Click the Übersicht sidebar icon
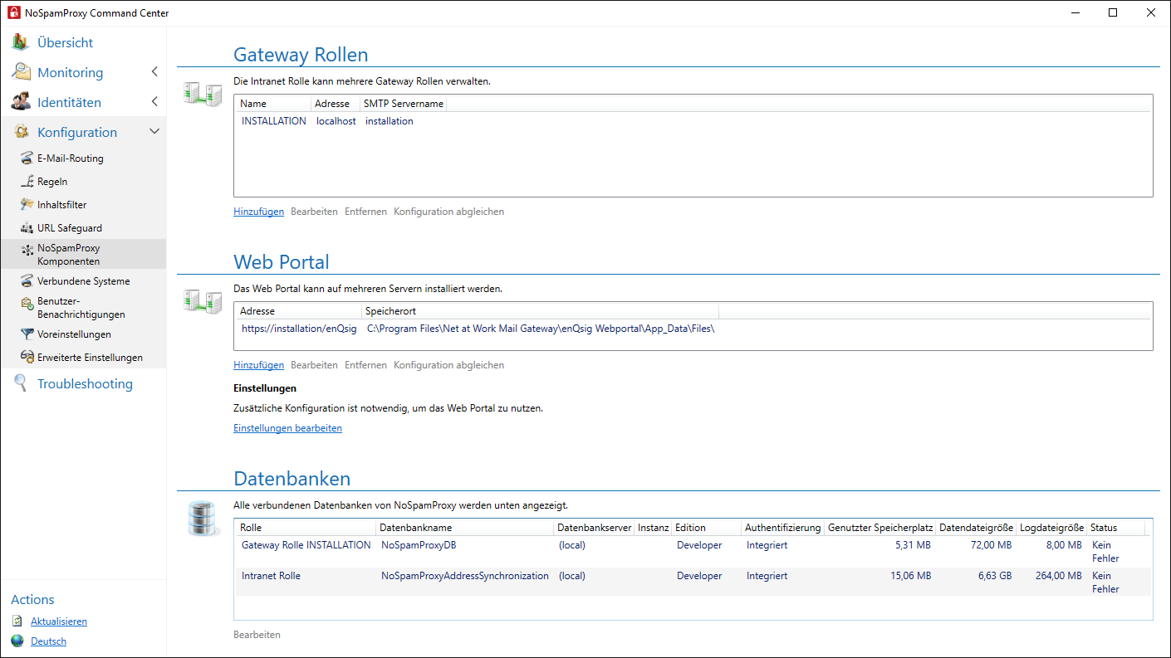 coord(21,42)
